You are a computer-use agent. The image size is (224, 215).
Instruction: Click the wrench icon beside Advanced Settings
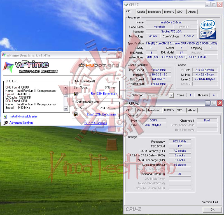coord(5,123)
